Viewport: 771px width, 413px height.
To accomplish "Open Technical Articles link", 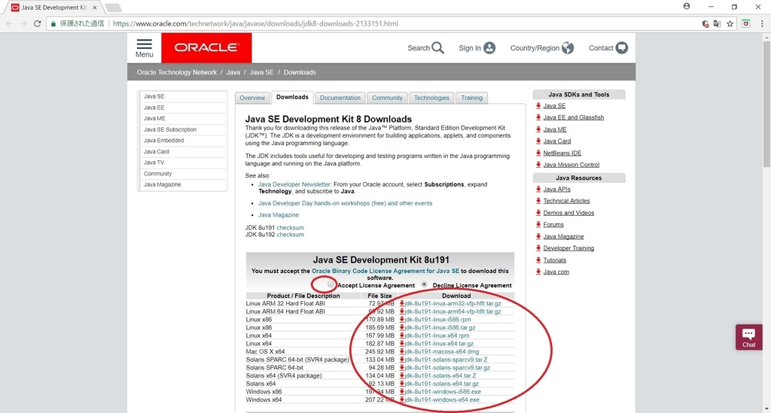I will [566, 201].
